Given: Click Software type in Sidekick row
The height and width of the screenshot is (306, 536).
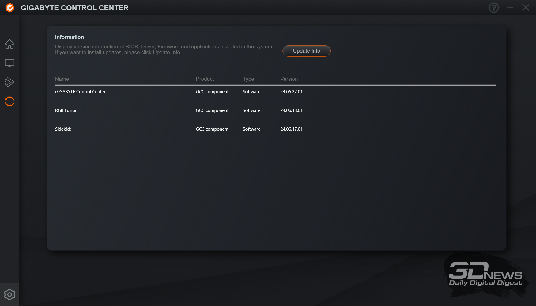Looking at the screenshot, I should coord(251,129).
